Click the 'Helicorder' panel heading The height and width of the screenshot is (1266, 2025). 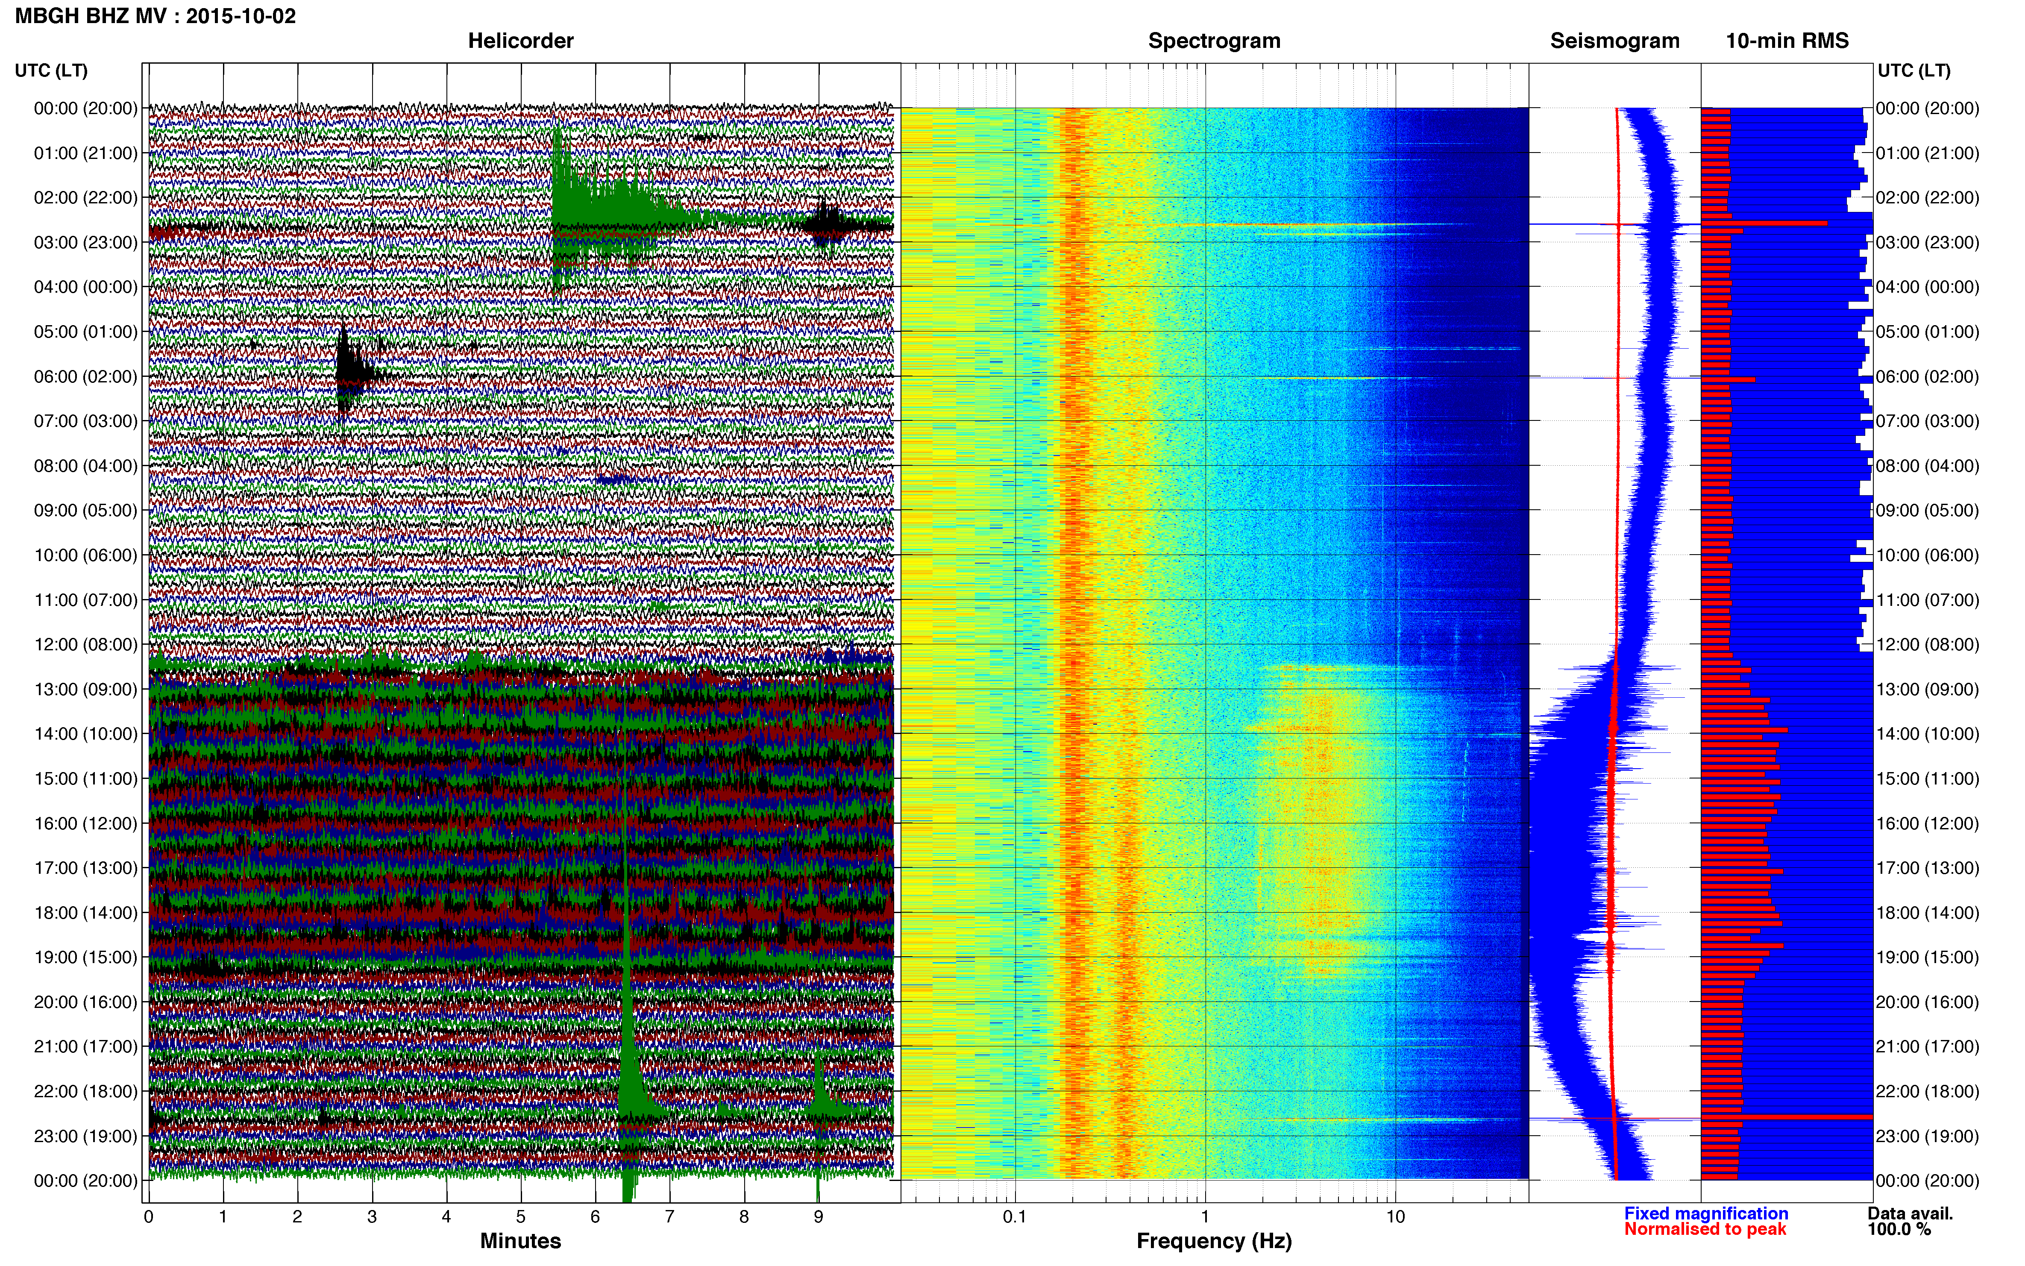click(521, 40)
